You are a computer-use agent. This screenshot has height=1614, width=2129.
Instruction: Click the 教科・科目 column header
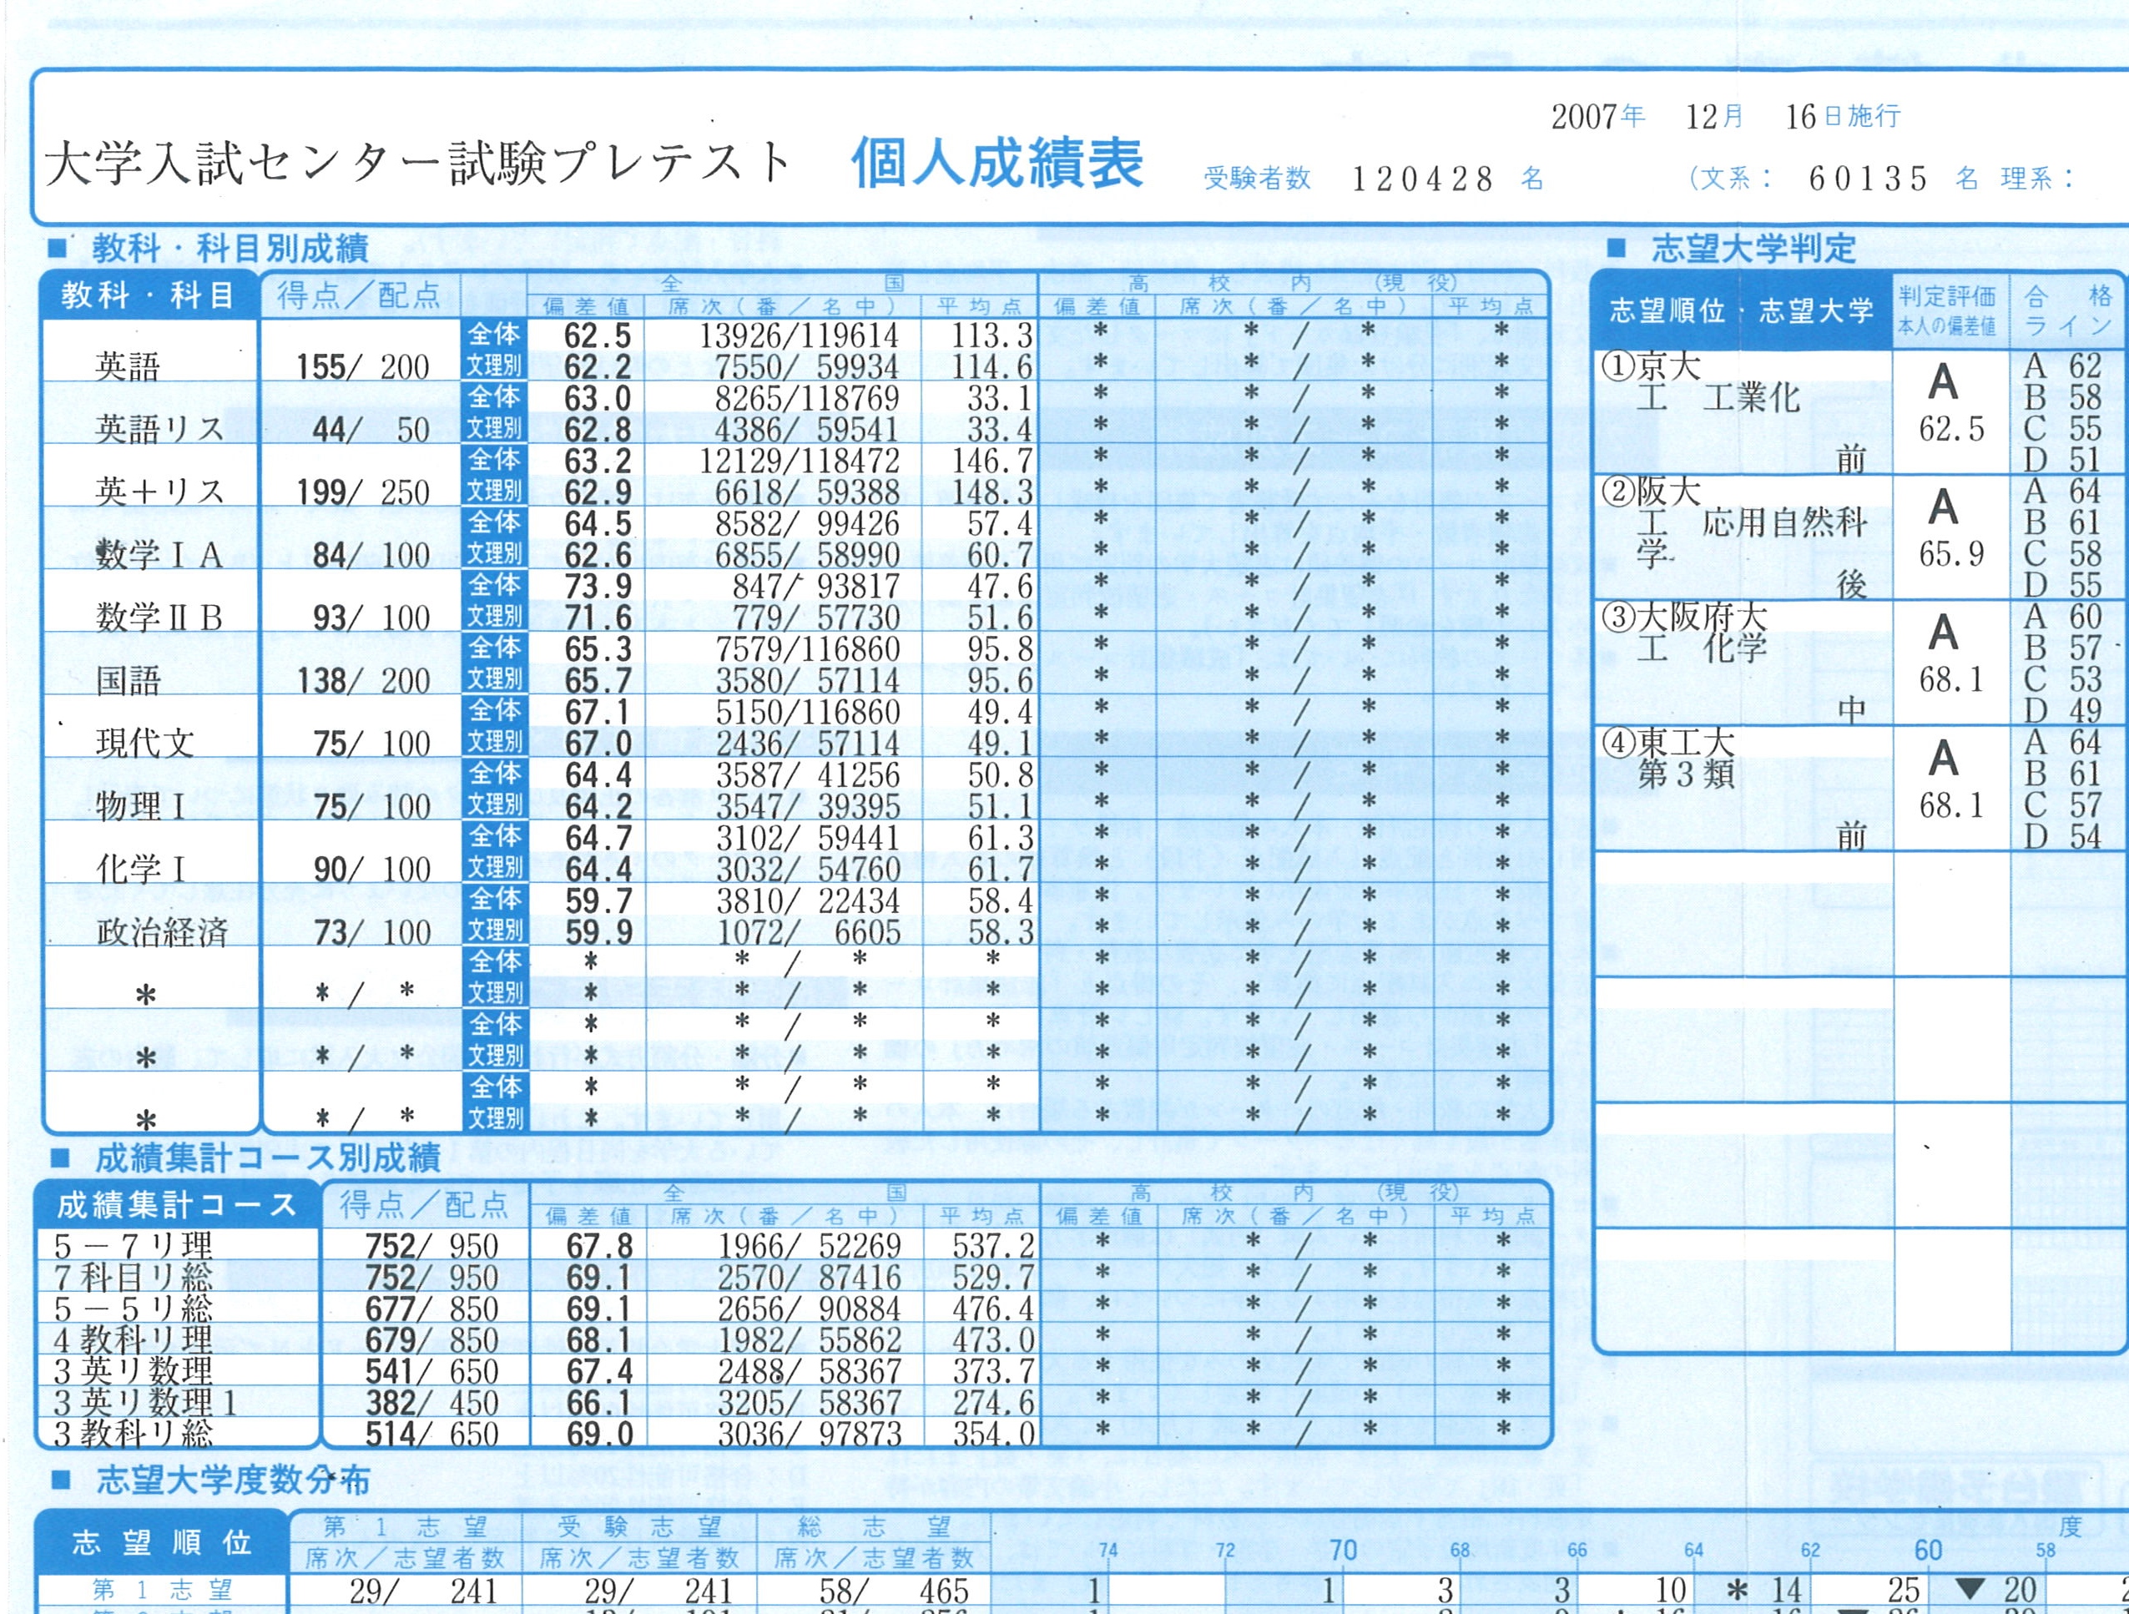click(x=149, y=295)
